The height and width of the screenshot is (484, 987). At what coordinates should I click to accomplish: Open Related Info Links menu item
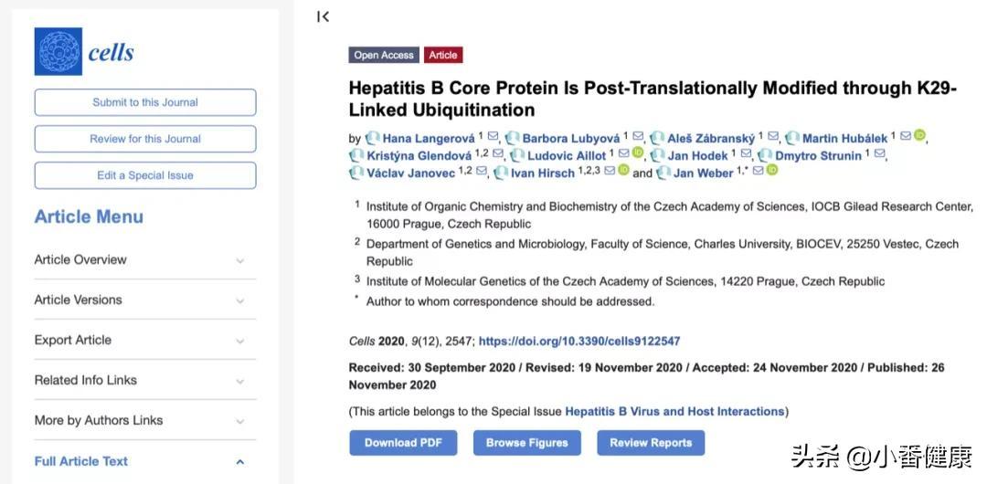pos(144,381)
